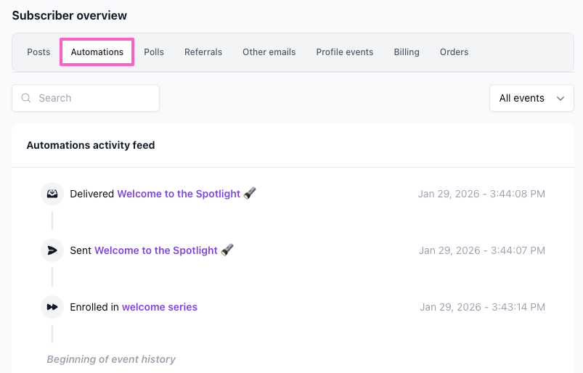Expand the chevron arrow beside All events
Image resolution: width=583 pixels, height=373 pixels.
[x=560, y=99]
